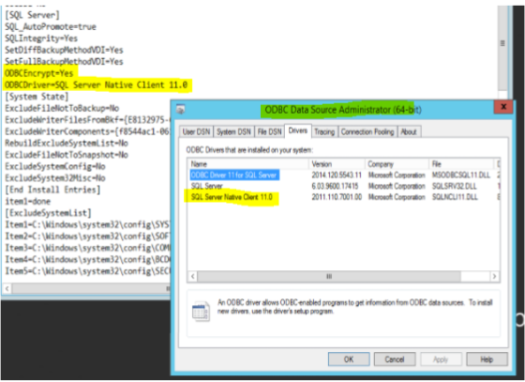The height and width of the screenshot is (382, 525).
Task: Click the Cancel button
Action: click(395, 359)
